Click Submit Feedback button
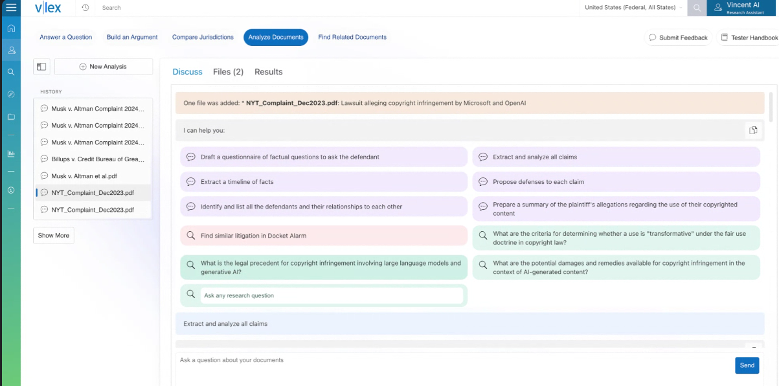This screenshot has height=386, width=779. coord(678,38)
